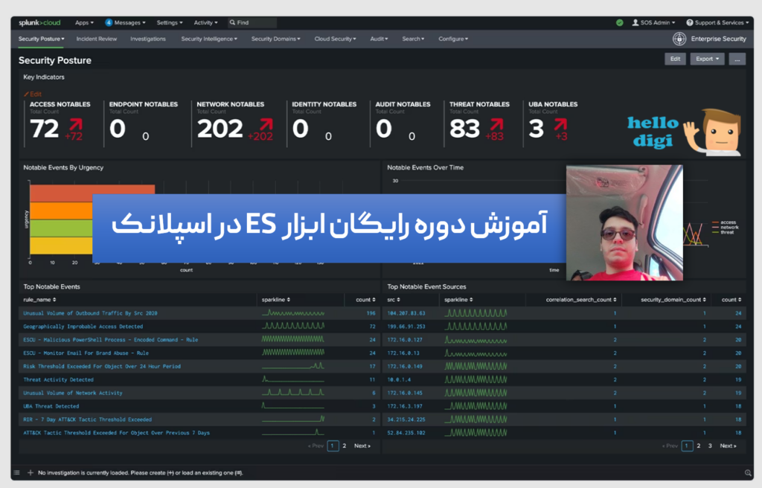Open the Apps dropdown menu
Screen dimensions: 762x488
tap(84, 22)
